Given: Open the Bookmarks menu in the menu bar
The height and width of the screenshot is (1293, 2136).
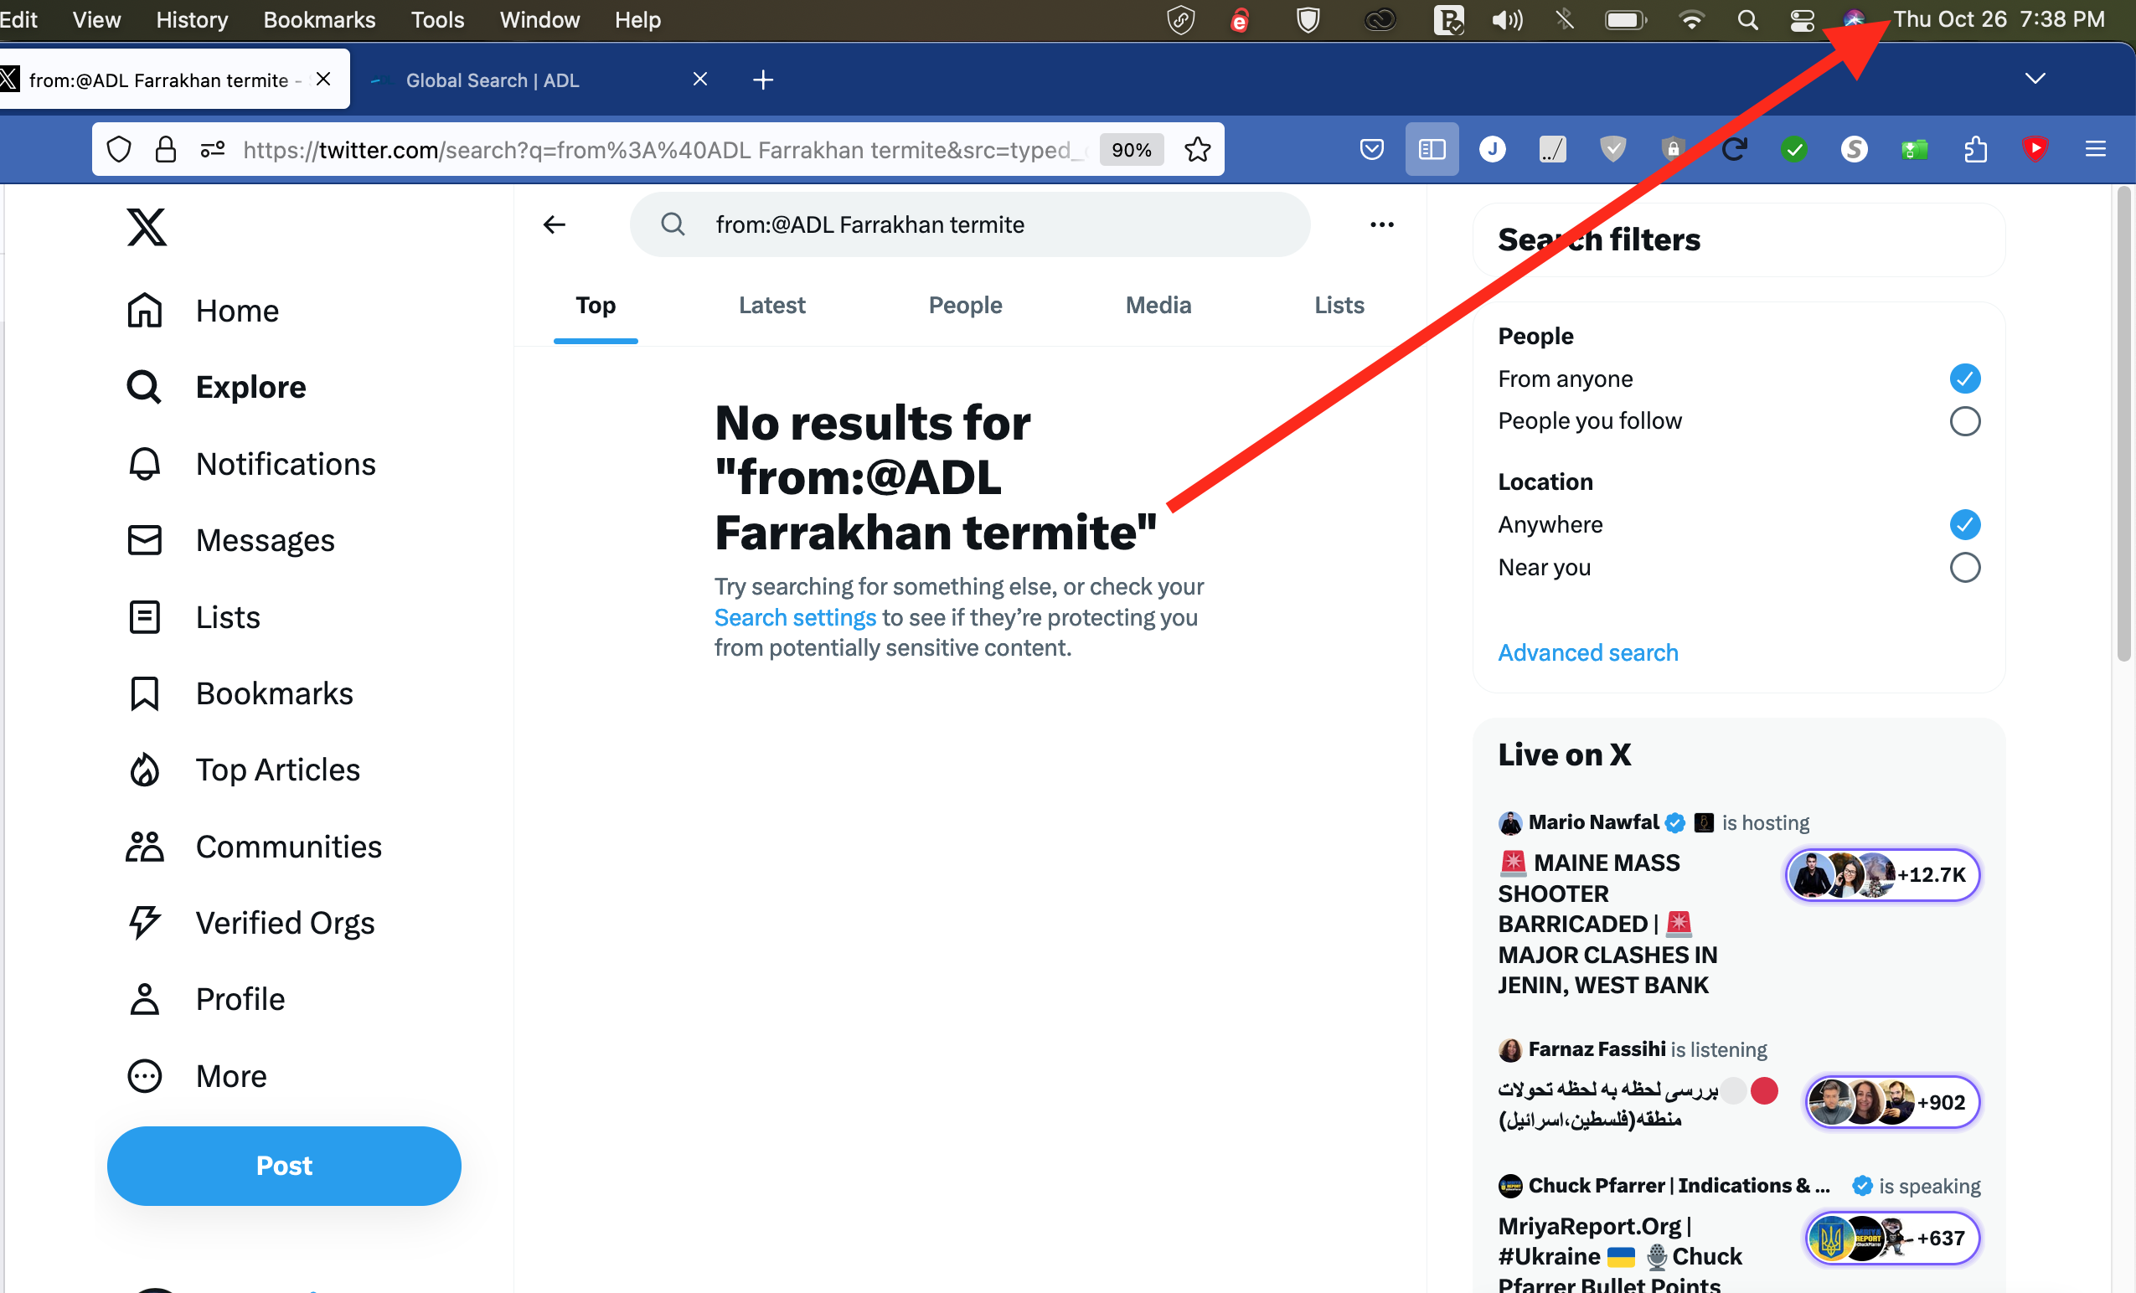Looking at the screenshot, I should coord(319,19).
